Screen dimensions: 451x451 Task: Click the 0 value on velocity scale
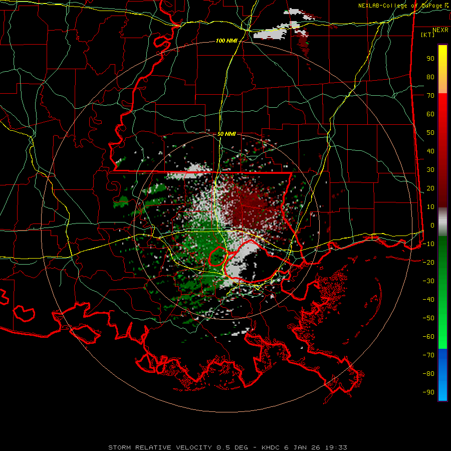tap(432, 225)
